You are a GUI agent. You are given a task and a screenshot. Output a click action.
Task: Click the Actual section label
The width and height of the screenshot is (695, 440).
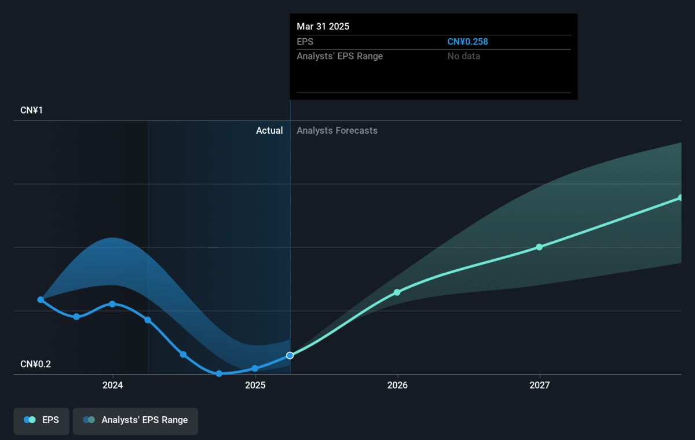click(269, 131)
